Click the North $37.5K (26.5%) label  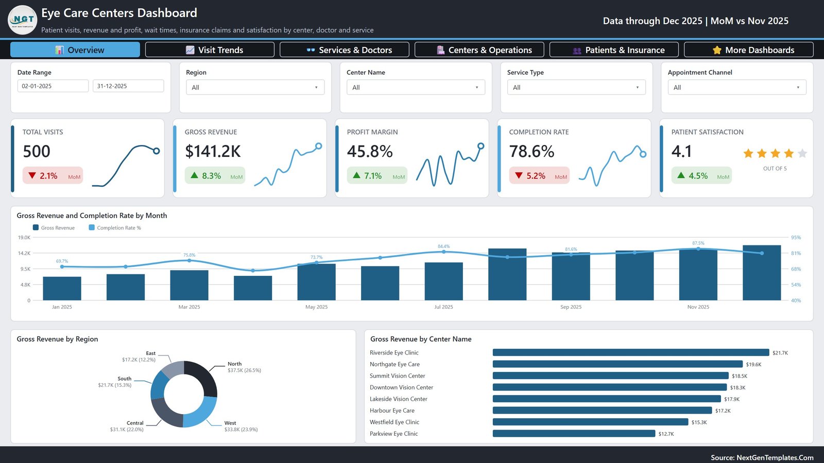(x=244, y=370)
